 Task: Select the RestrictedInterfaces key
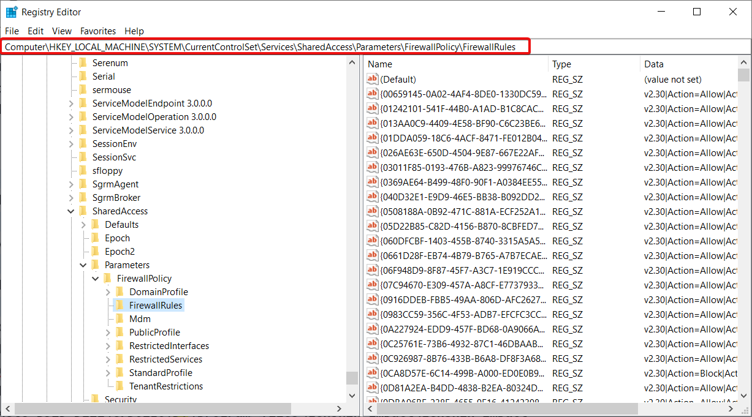[169, 346]
